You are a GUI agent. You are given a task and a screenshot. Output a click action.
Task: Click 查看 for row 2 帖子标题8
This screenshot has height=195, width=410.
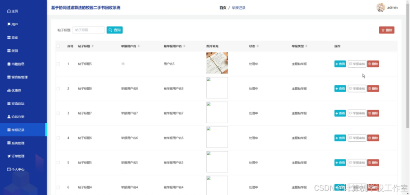coord(340,88)
